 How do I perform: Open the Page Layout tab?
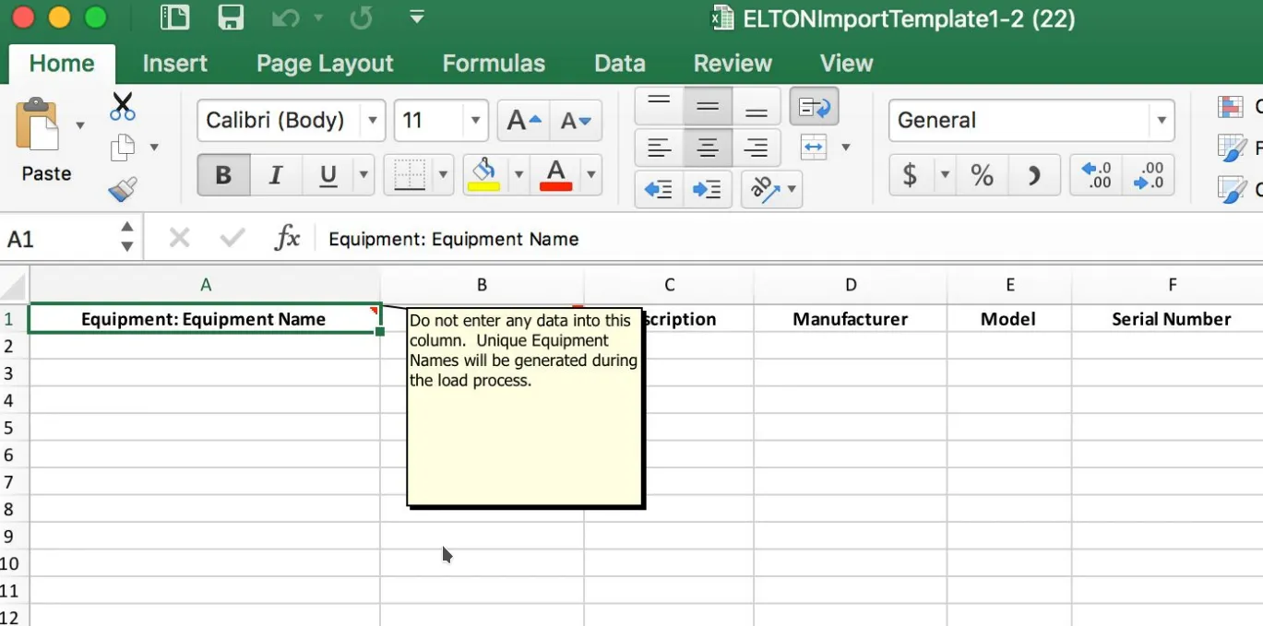click(x=325, y=64)
